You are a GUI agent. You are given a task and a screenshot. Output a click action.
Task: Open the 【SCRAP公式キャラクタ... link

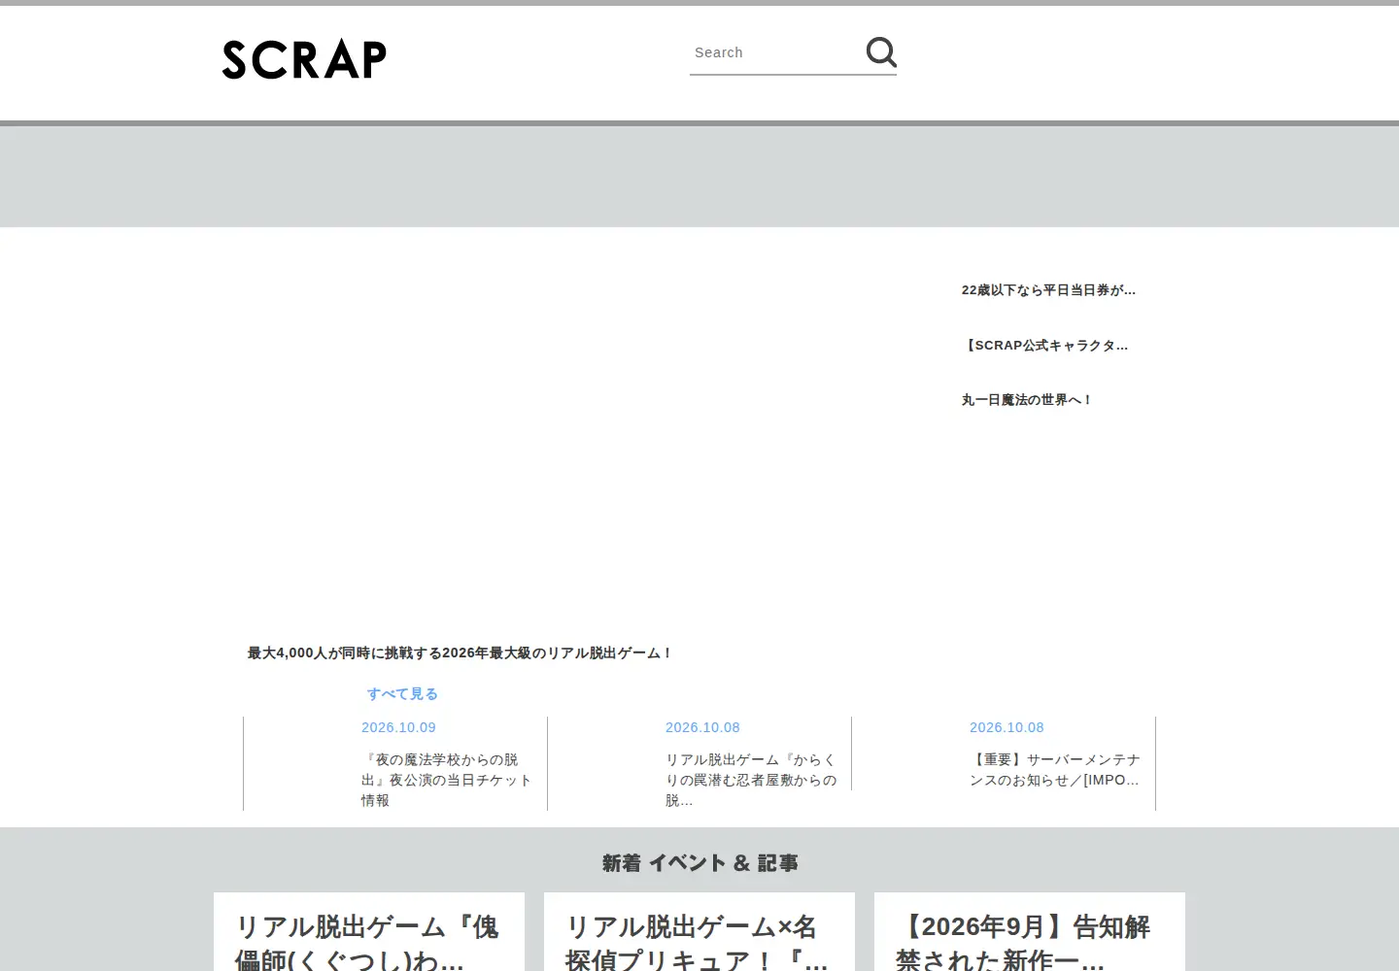point(1044,346)
